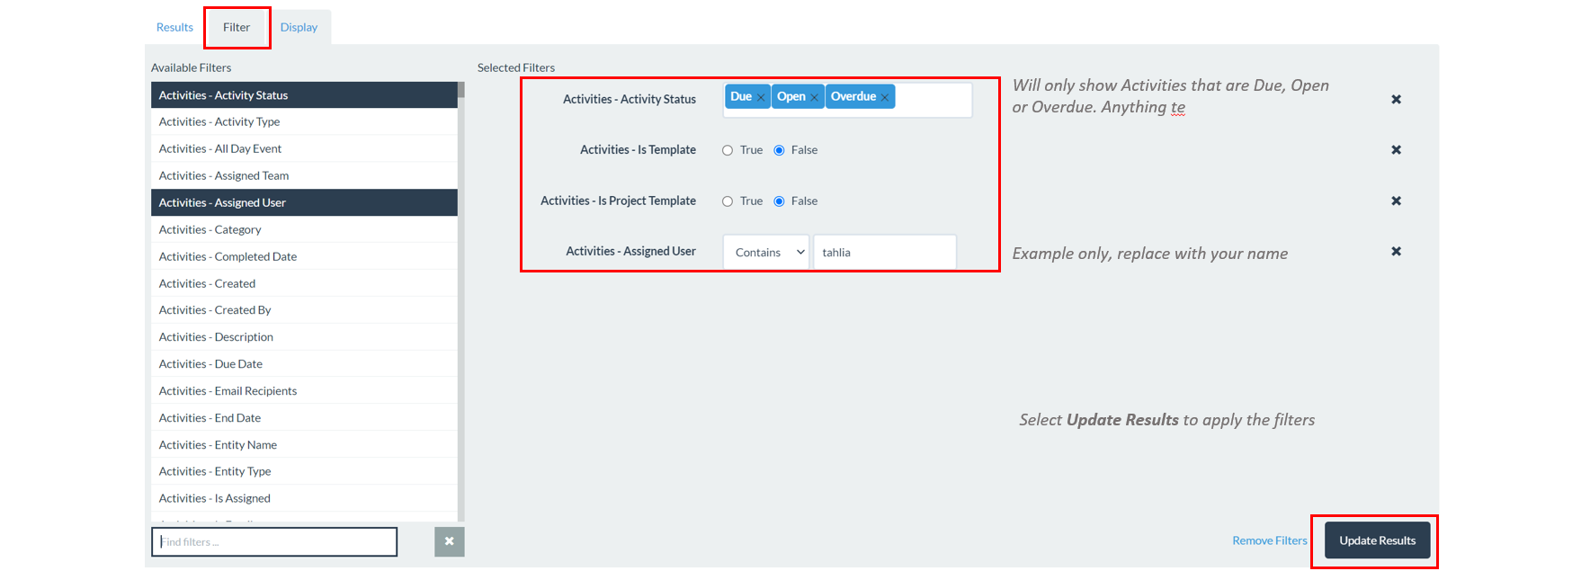Clear the Find filters search box
Image resolution: width=1590 pixels, height=580 pixels.
[x=449, y=542]
